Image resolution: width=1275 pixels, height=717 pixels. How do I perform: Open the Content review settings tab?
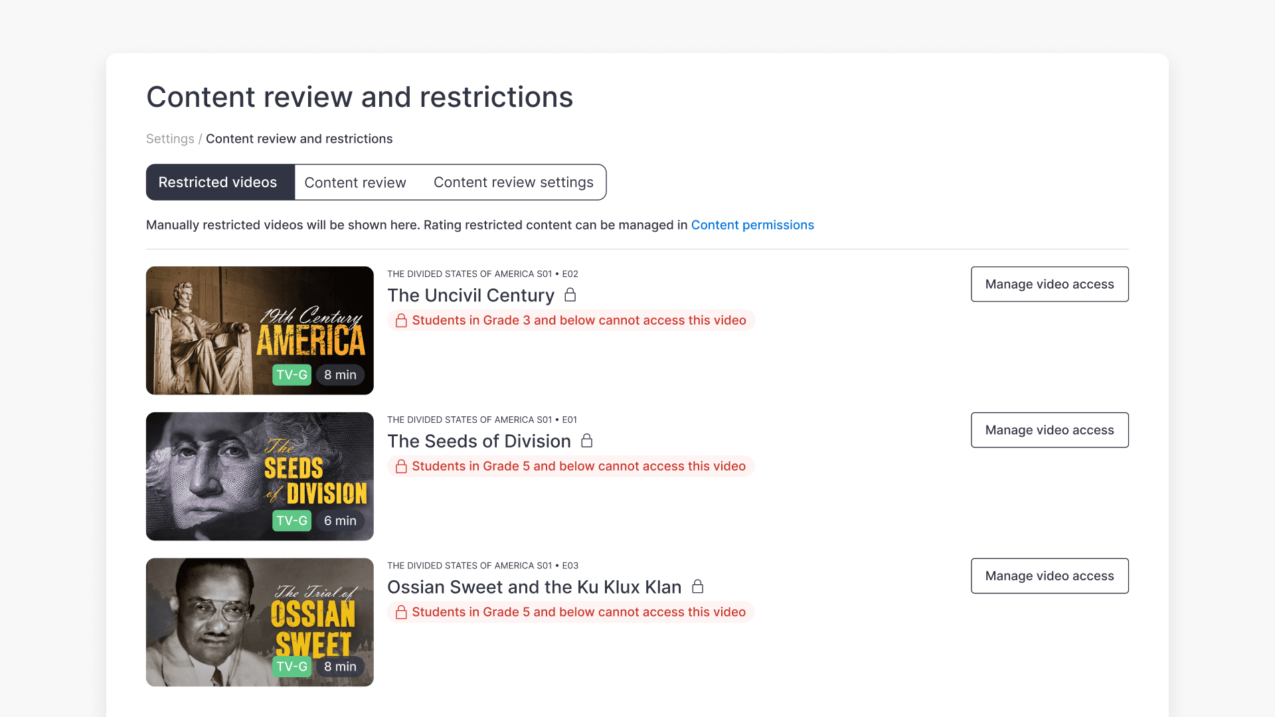[513, 182]
